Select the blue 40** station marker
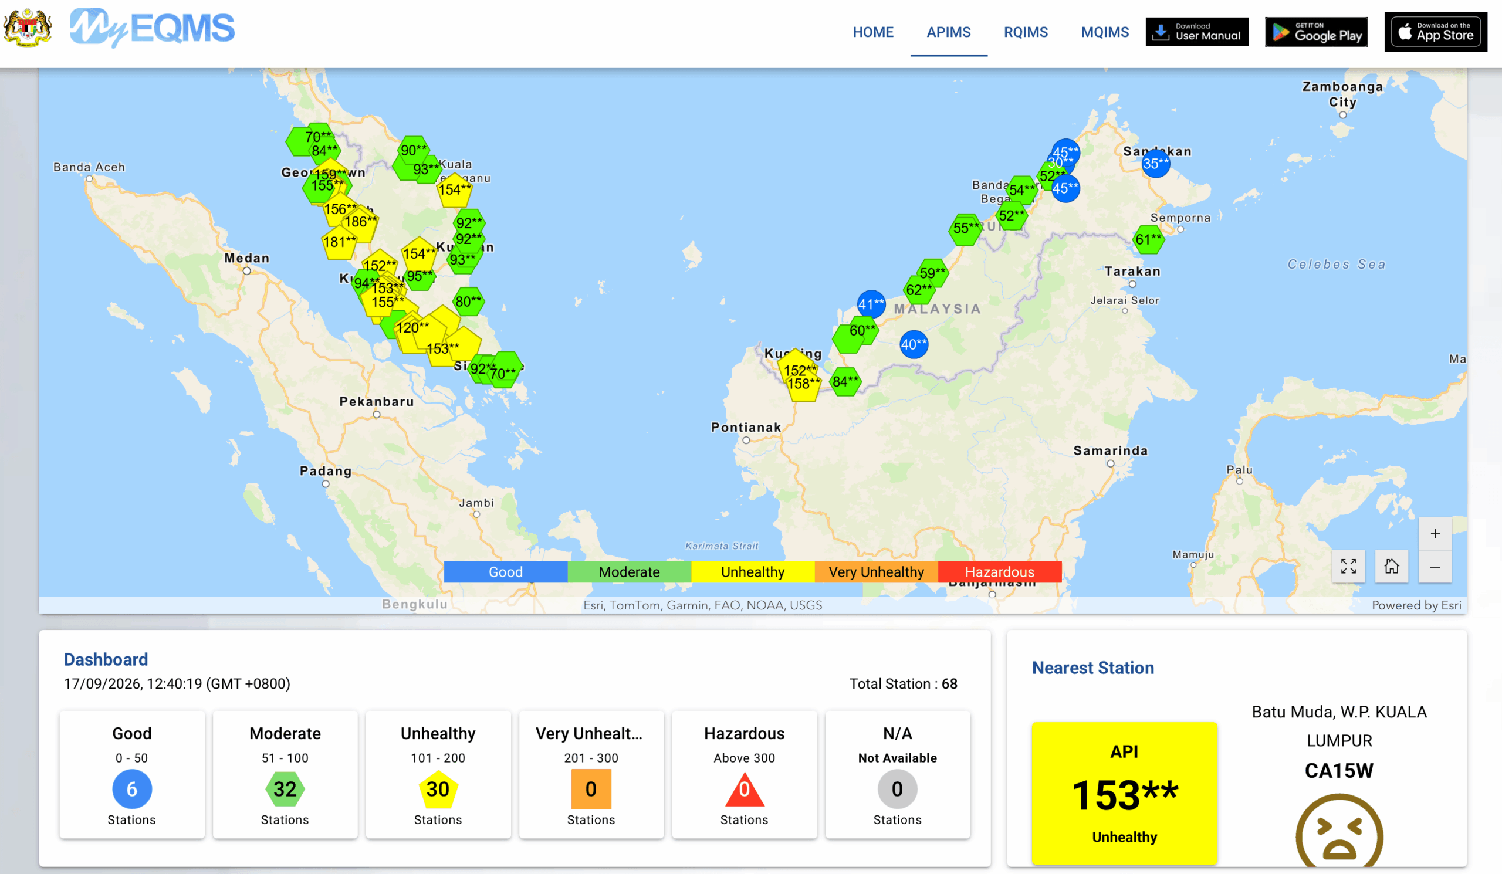1502x874 pixels. click(914, 344)
